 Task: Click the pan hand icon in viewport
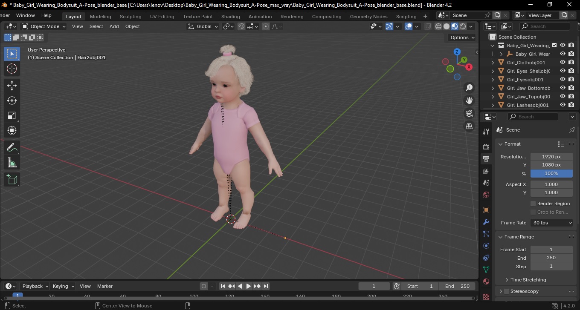click(x=469, y=100)
